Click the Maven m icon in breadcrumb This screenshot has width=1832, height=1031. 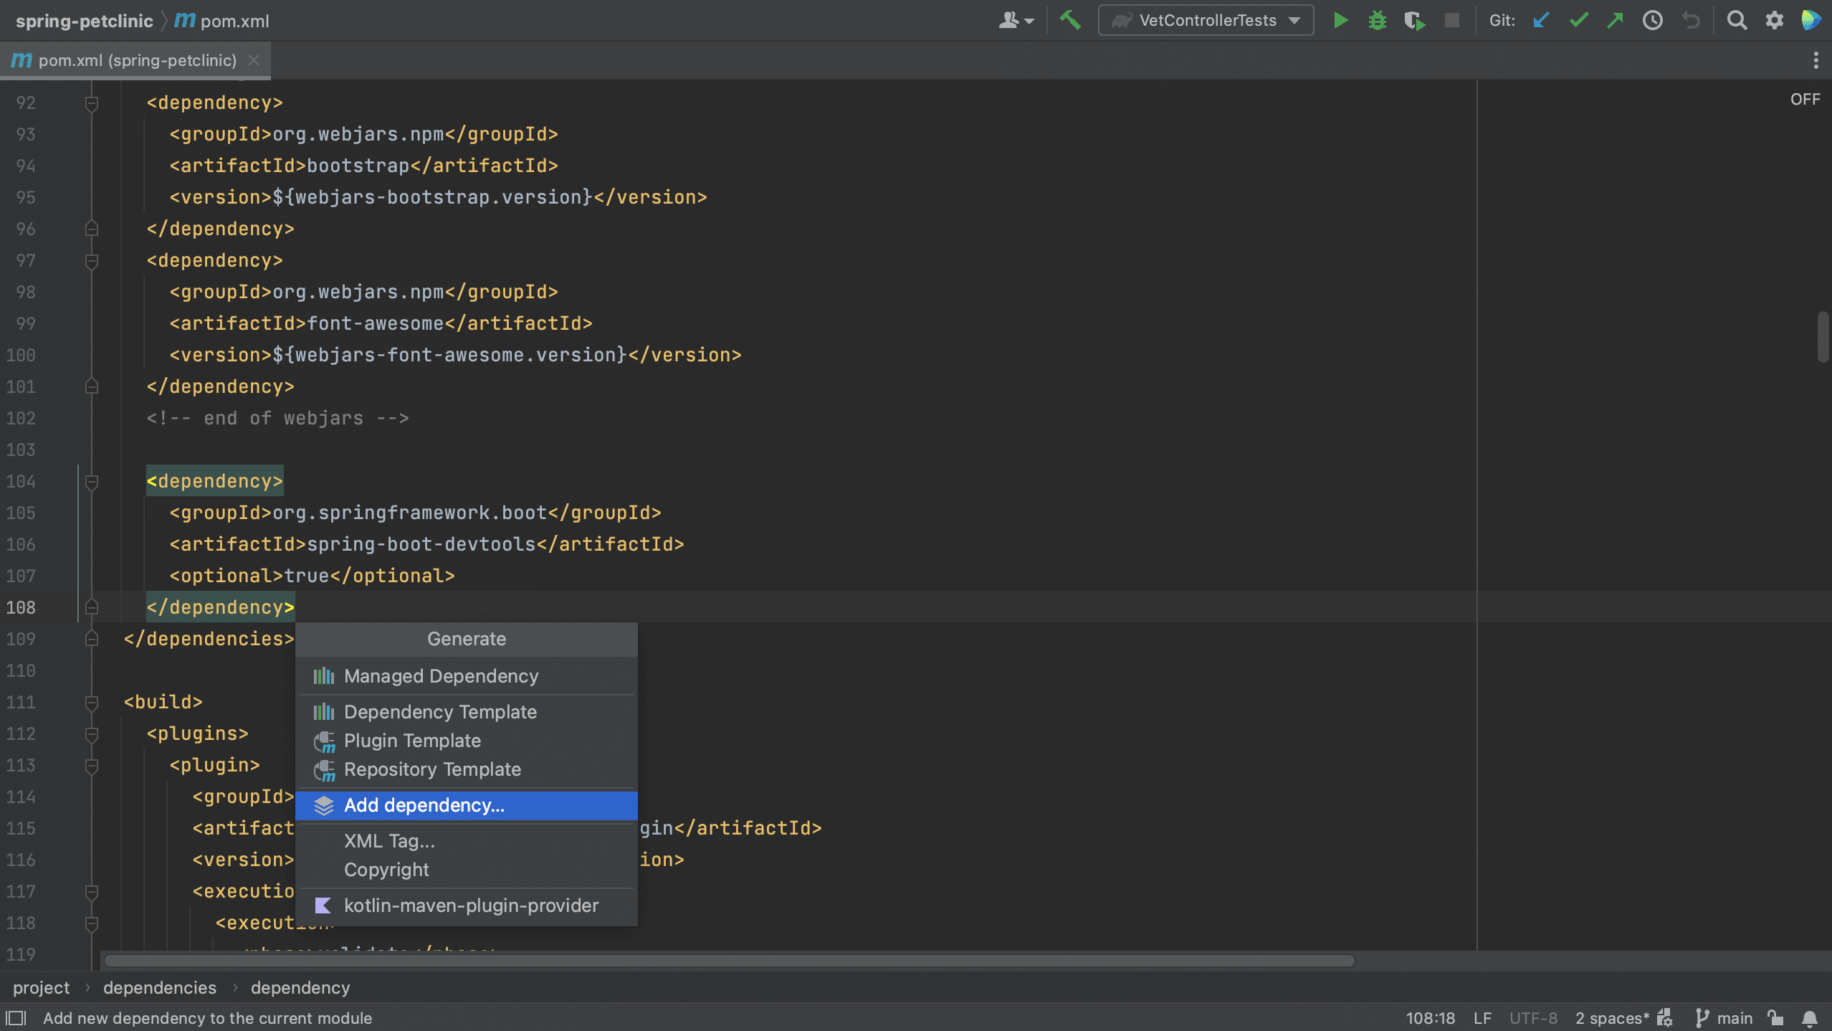pos(185,20)
